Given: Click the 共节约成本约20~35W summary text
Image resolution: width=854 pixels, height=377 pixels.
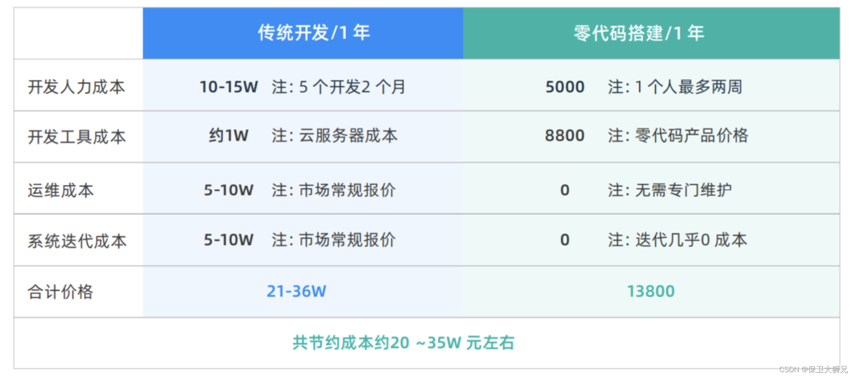Looking at the screenshot, I should (x=403, y=343).
